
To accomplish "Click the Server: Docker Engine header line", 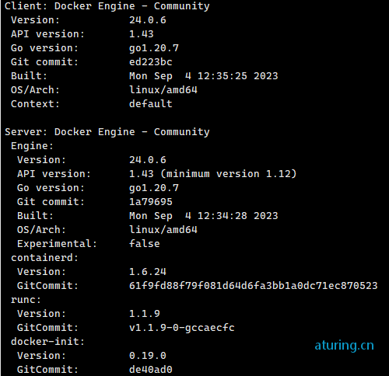I will point(107,132).
